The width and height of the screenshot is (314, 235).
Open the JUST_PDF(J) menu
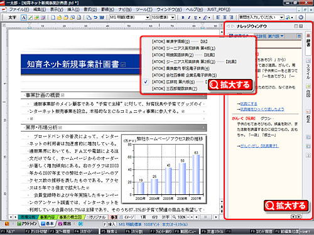tap(219, 9)
